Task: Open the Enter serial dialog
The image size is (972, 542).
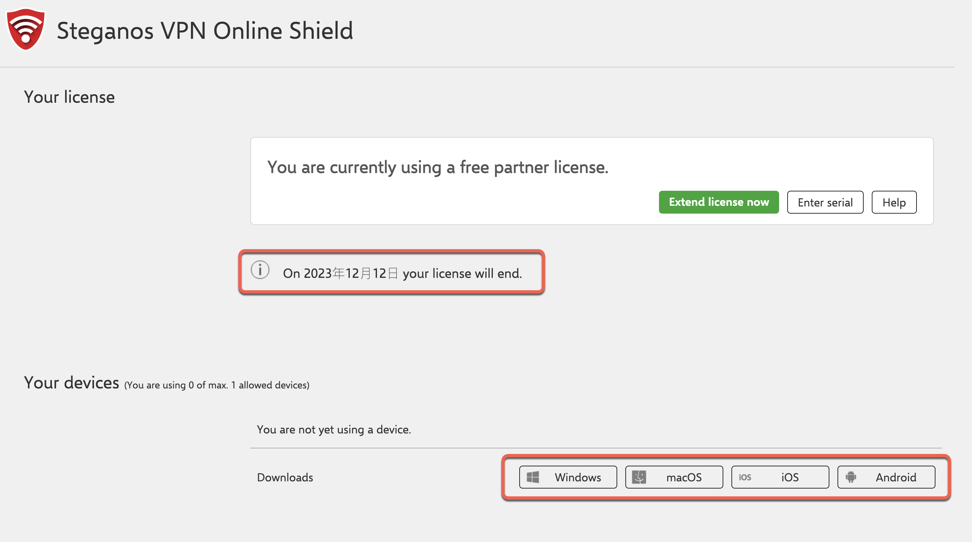Action: point(825,203)
